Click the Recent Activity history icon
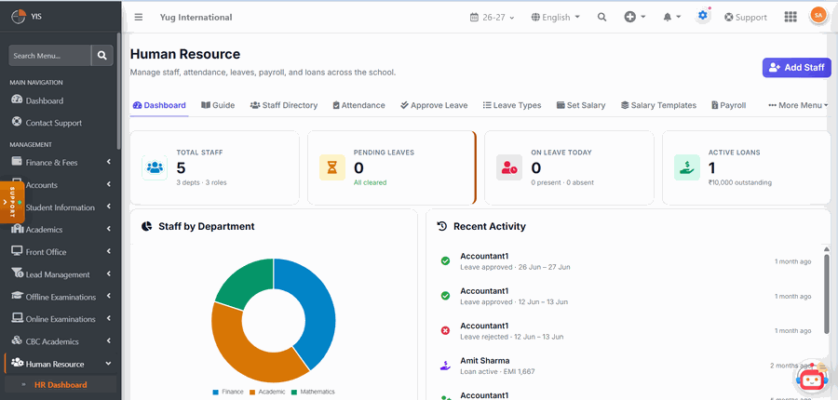The width and height of the screenshot is (838, 400). coord(442,226)
